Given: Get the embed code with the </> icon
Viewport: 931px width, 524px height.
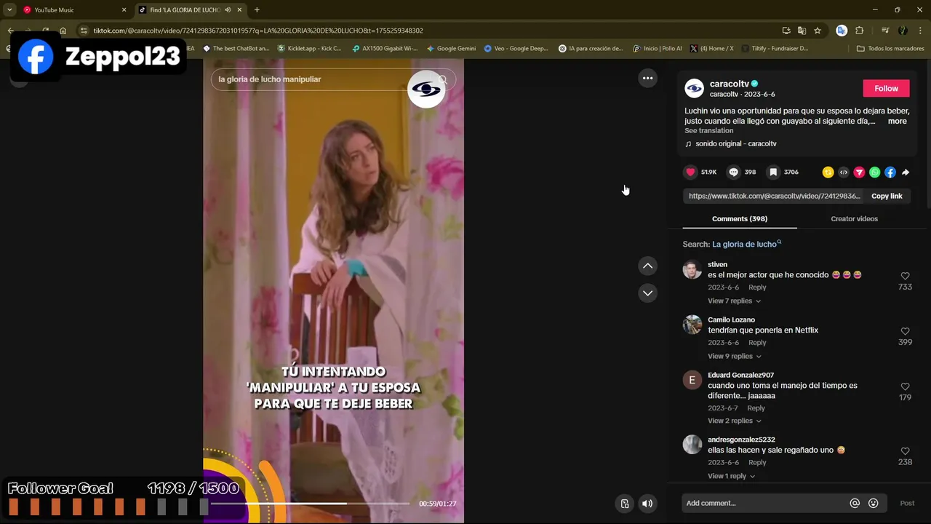Looking at the screenshot, I should pyautogui.click(x=844, y=172).
